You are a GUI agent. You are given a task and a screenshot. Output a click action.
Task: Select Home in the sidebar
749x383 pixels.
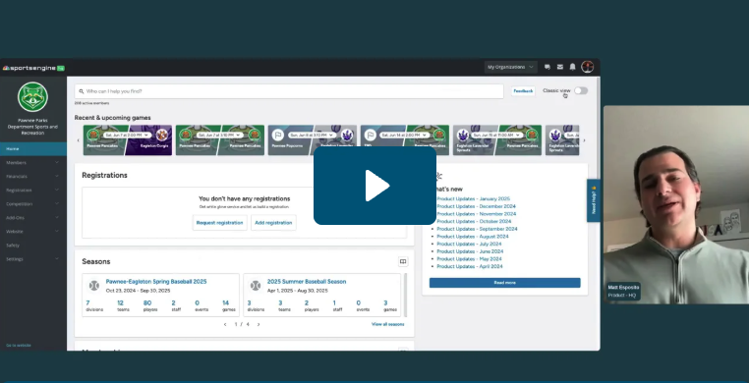(x=33, y=149)
